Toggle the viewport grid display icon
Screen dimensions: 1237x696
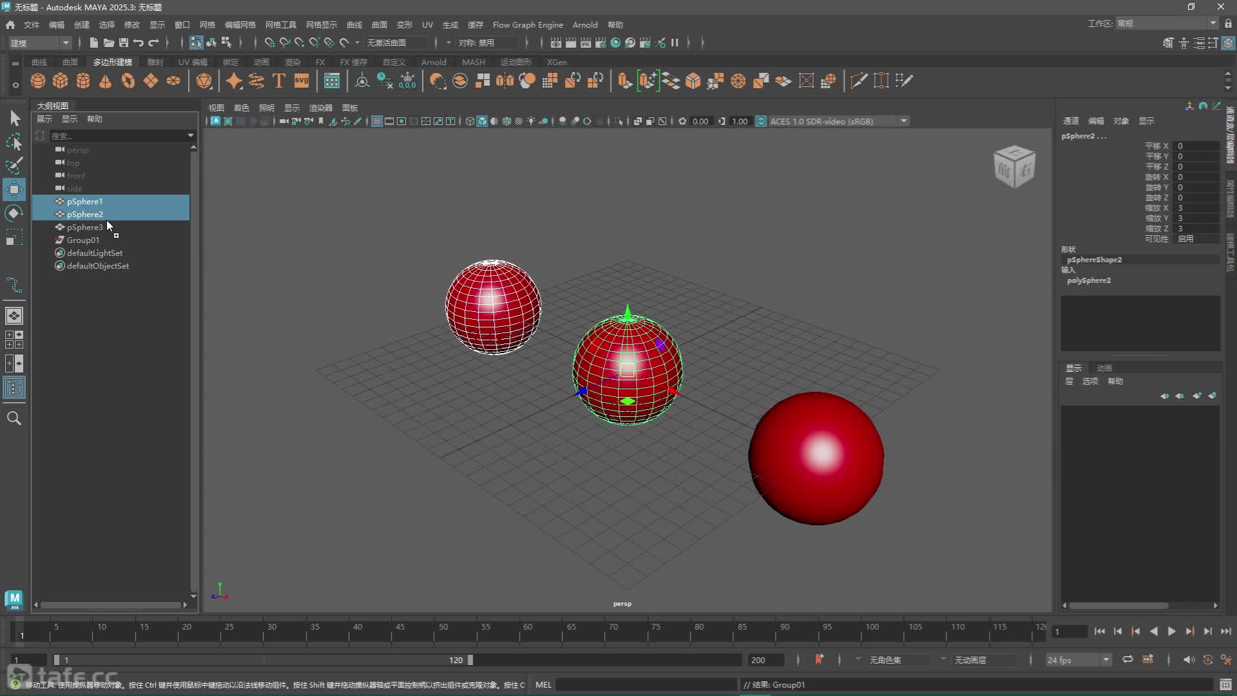click(377, 121)
